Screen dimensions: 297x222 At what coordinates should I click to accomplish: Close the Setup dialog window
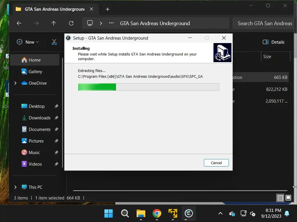[x=224, y=38]
